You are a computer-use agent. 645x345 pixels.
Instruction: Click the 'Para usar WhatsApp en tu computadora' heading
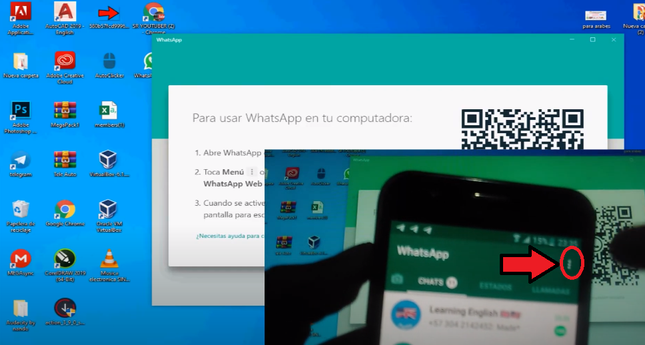click(x=303, y=118)
